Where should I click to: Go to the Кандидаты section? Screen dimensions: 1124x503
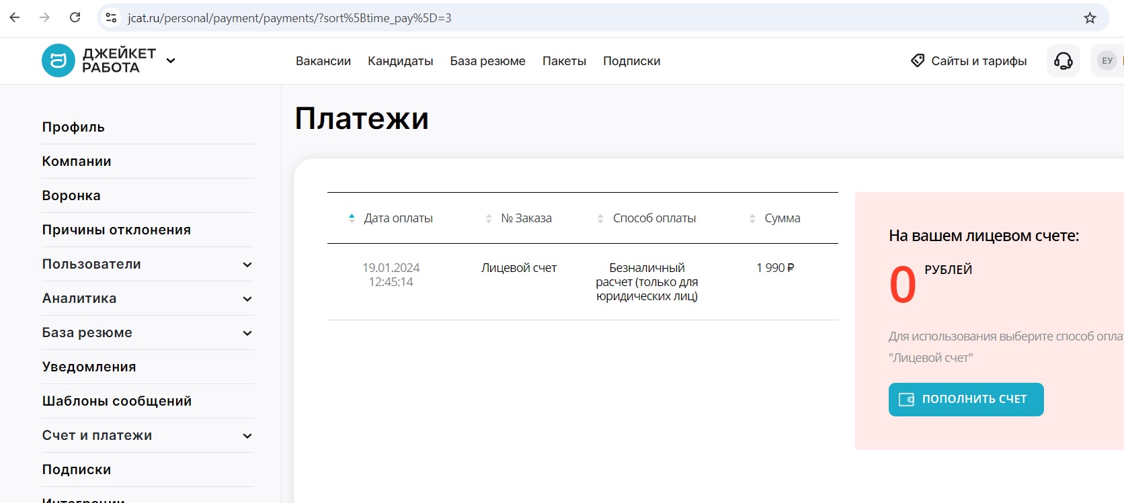(400, 61)
